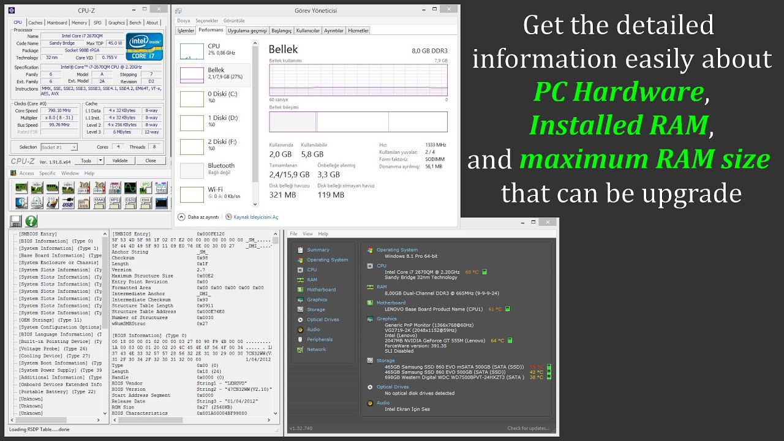784x441 pixels.
Task: Open the Hizmetler tab in task manager
Action: click(358, 31)
